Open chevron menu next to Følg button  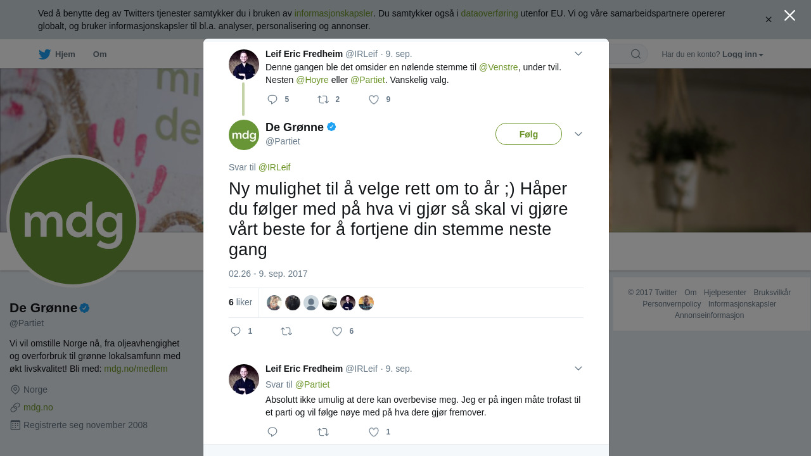[x=578, y=134]
